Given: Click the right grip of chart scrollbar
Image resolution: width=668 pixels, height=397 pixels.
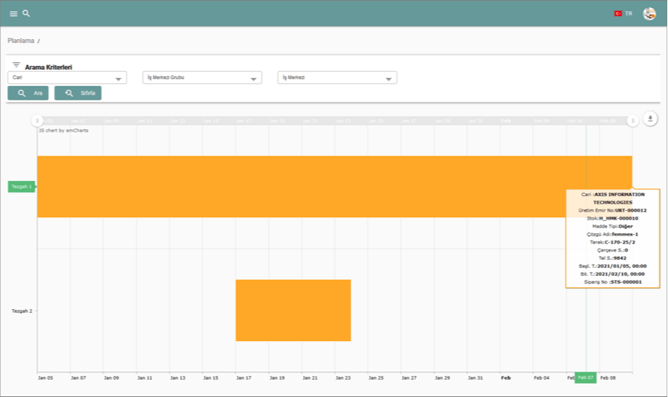Looking at the screenshot, I should pos(632,120).
